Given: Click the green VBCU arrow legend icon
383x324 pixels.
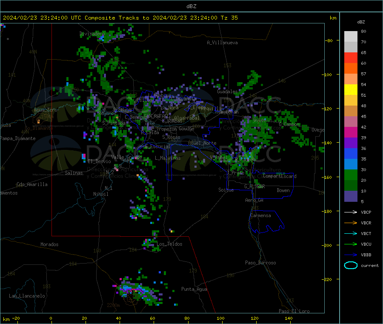Looking at the screenshot, I should (351, 244).
